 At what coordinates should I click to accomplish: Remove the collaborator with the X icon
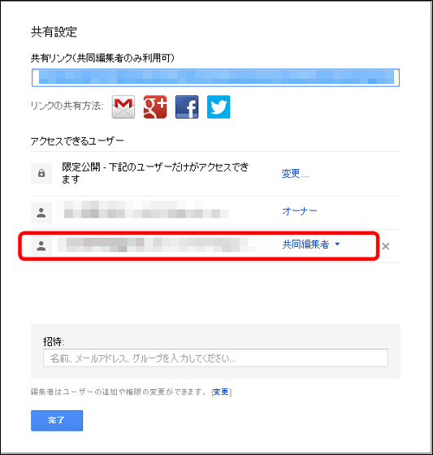[x=386, y=246]
